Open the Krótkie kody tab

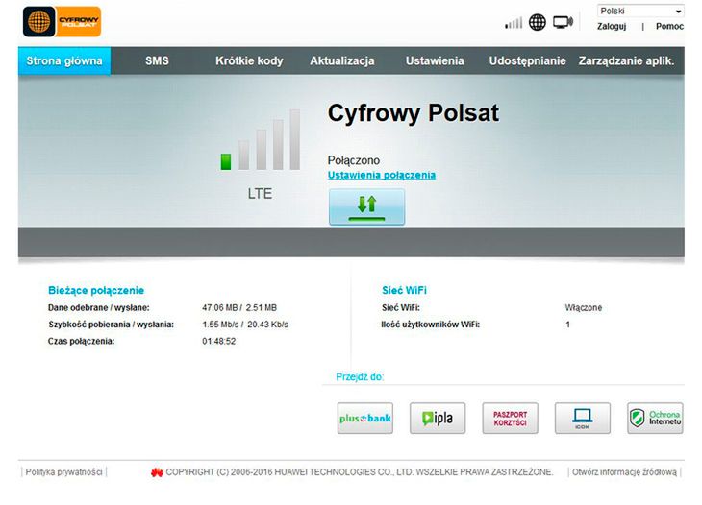[249, 60]
